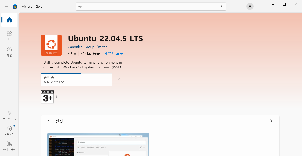Open the Ubuntu screenshot thumbnail

(98, 144)
